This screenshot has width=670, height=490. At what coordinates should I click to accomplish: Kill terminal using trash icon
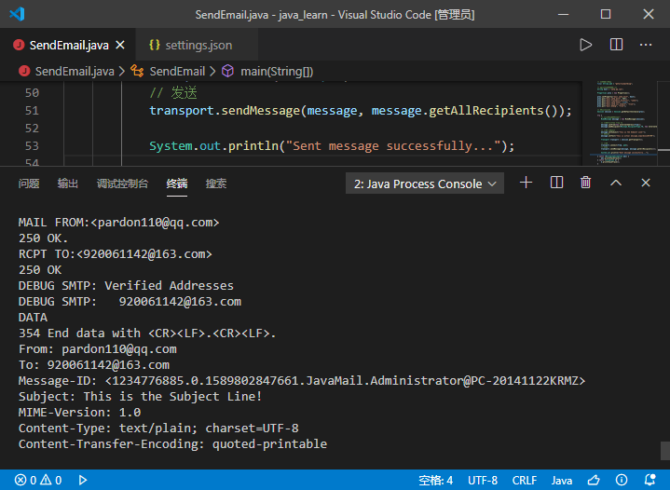585,183
